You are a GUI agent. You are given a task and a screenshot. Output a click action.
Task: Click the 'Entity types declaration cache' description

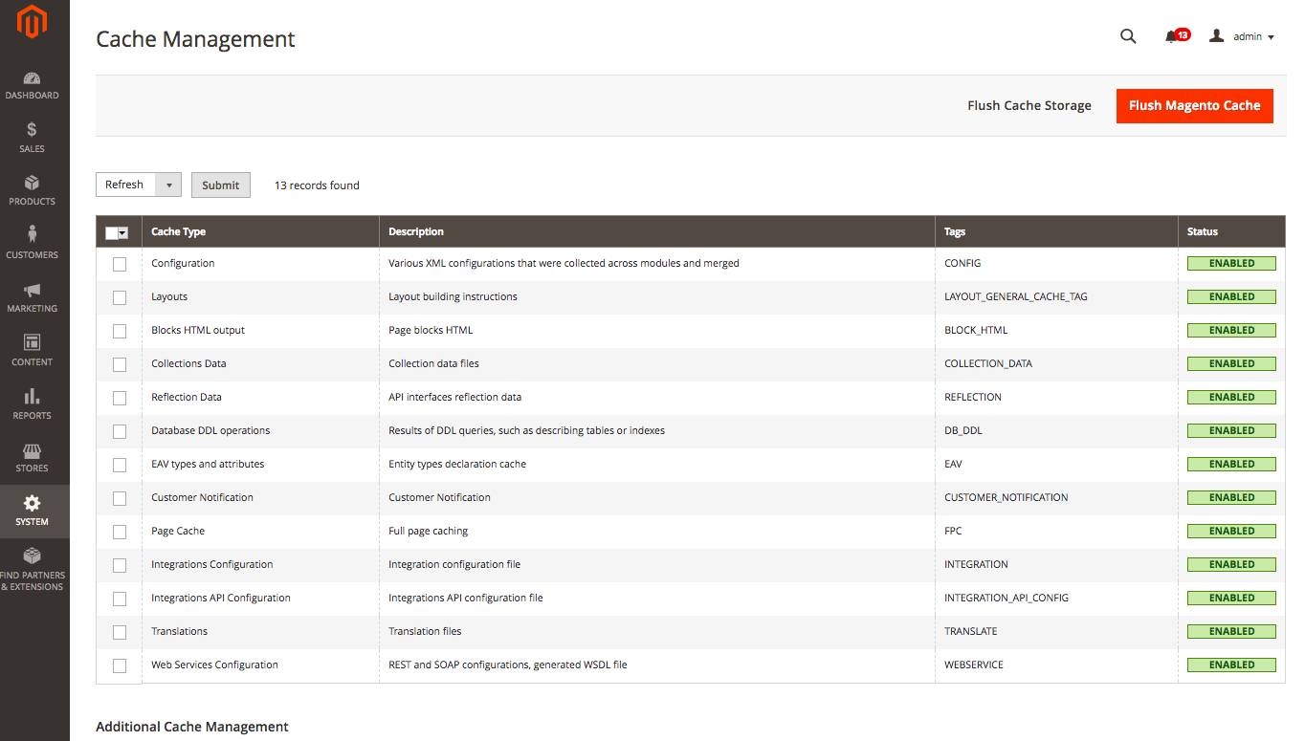coord(457,464)
